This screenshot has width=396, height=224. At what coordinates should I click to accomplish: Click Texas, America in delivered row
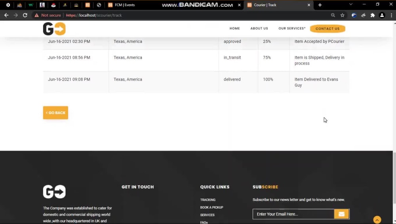(x=128, y=79)
